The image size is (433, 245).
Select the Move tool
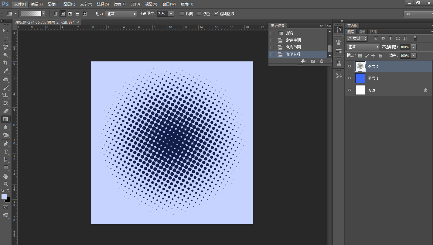[6, 31]
